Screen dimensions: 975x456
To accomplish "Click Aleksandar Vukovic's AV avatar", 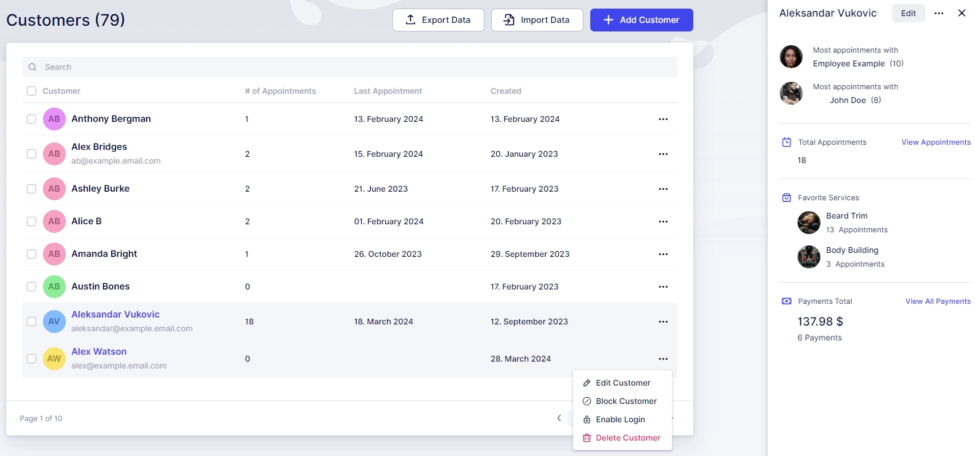I will click(54, 322).
